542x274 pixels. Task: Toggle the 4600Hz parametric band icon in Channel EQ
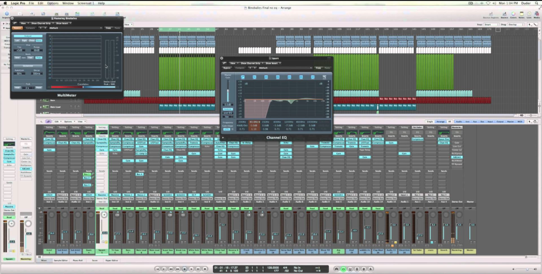pos(301,77)
